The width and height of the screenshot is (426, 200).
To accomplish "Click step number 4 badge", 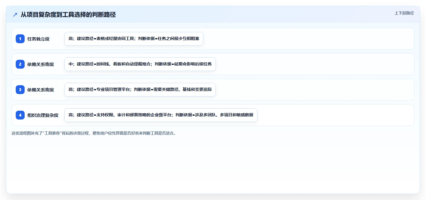I will click(x=20, y=115).
